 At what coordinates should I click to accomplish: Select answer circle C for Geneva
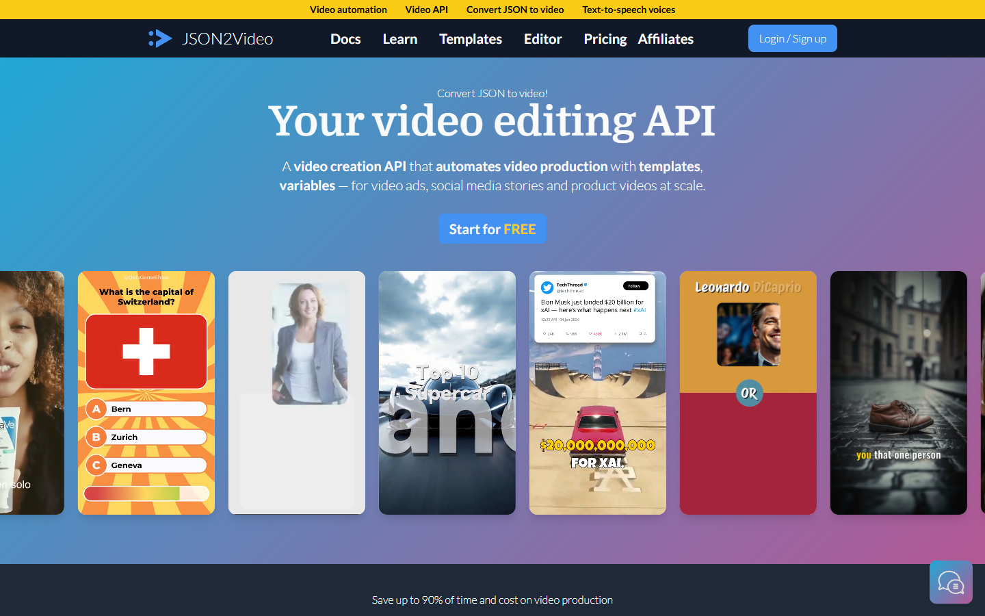[x=96, y=465]
